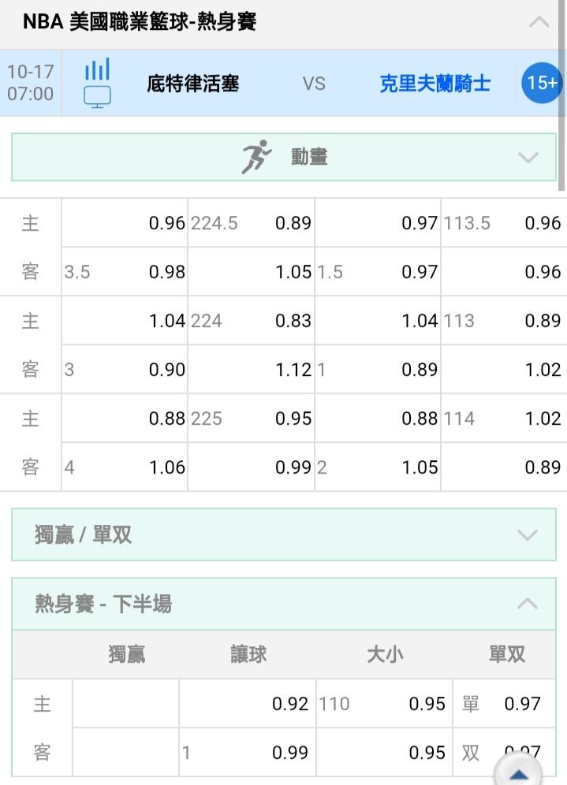Select under 224 odds 1.12
567x785 pixels.
(x=252, y=370)
